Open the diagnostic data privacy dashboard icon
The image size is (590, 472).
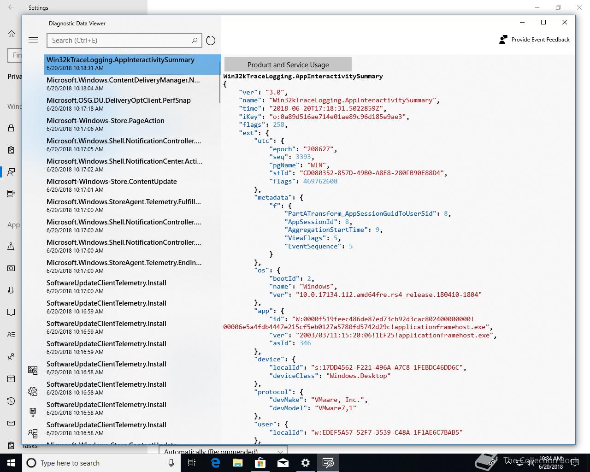tap(33, 370)
